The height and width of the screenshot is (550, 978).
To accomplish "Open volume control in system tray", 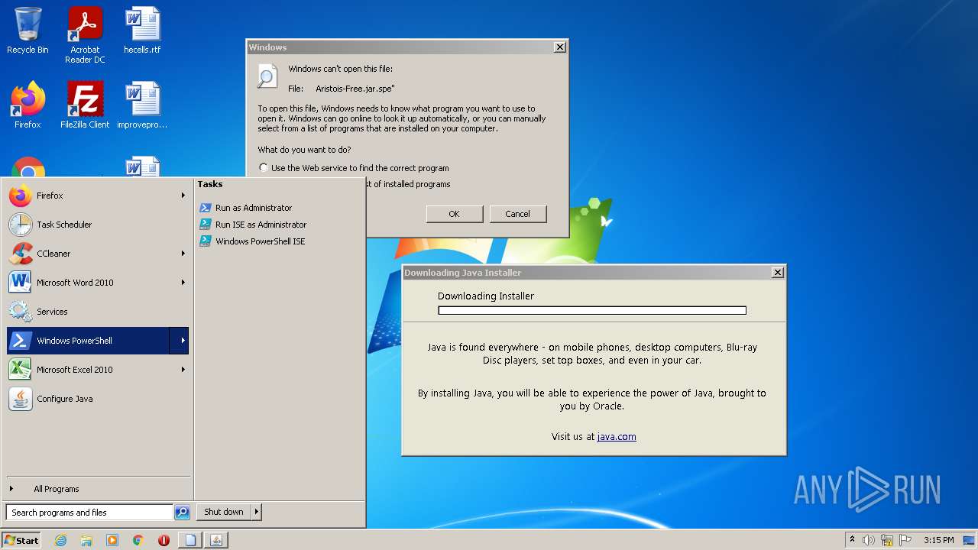I will click(869, 540).
